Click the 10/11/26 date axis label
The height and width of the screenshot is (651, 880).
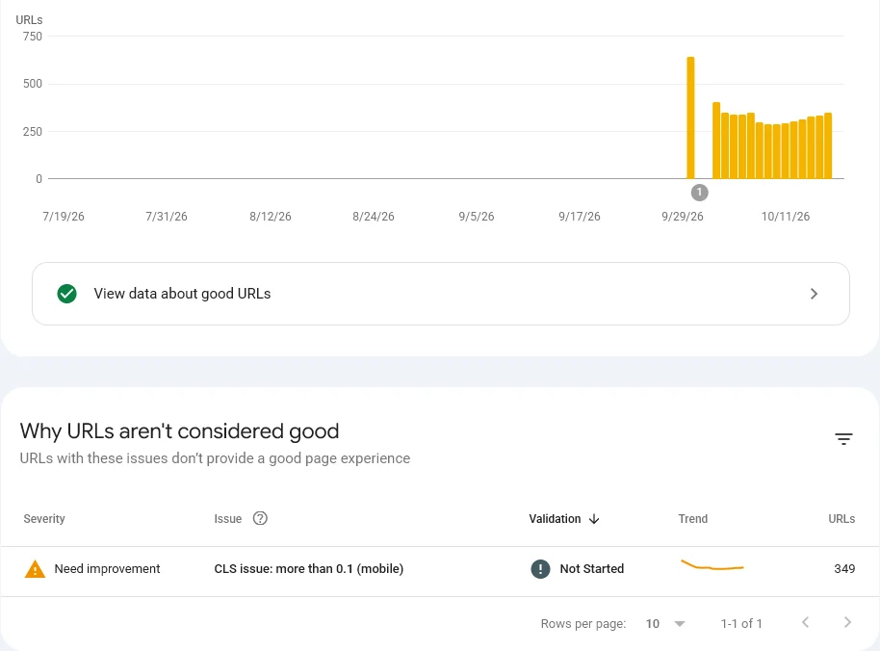785,216
